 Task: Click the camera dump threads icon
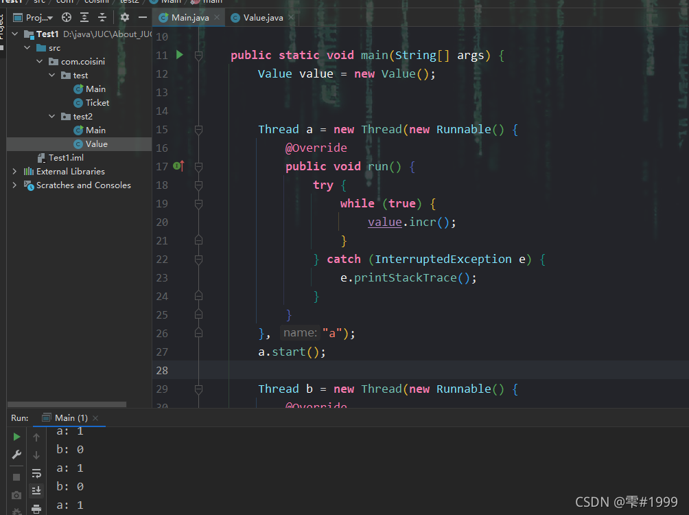pos(16,495)
